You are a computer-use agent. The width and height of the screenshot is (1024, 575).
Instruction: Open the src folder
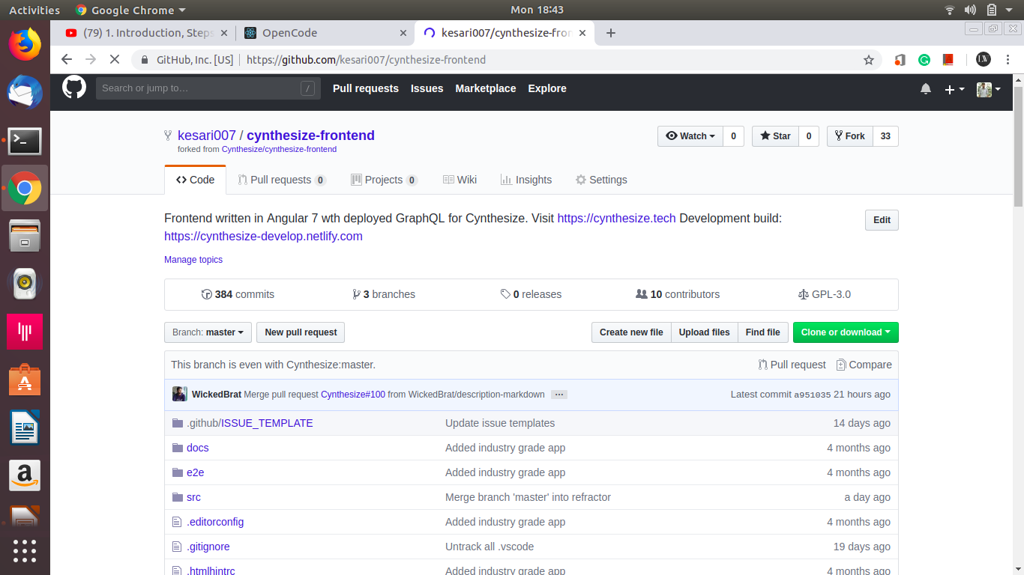click(x=193, y=496)
